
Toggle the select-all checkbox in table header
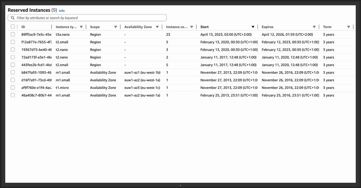(x=13, y=27)
